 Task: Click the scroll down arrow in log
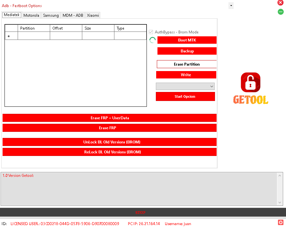280,202
